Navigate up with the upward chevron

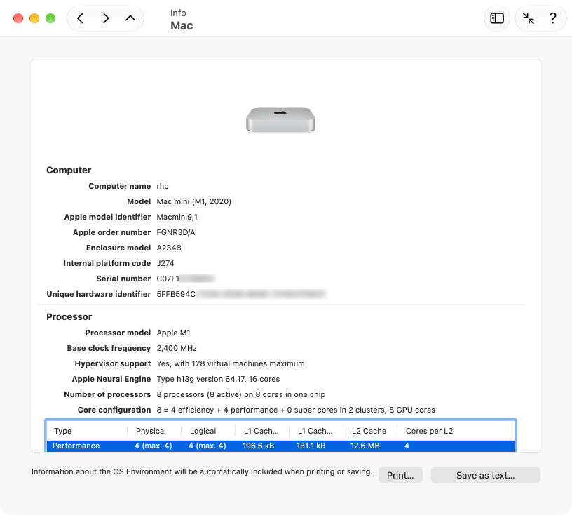click(130, 18)
